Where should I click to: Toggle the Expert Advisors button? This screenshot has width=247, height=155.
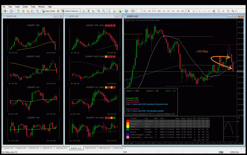70,11
